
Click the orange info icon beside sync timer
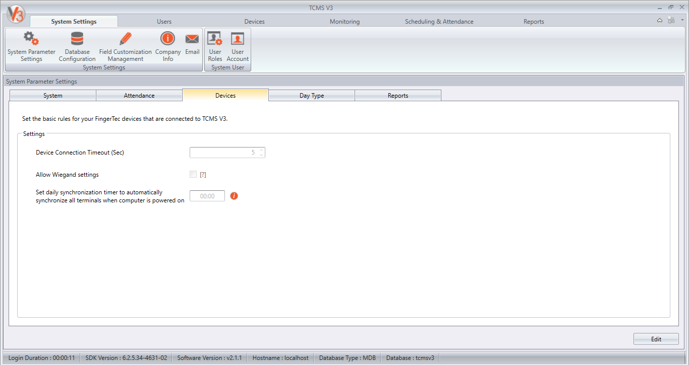tap(234, 196)
